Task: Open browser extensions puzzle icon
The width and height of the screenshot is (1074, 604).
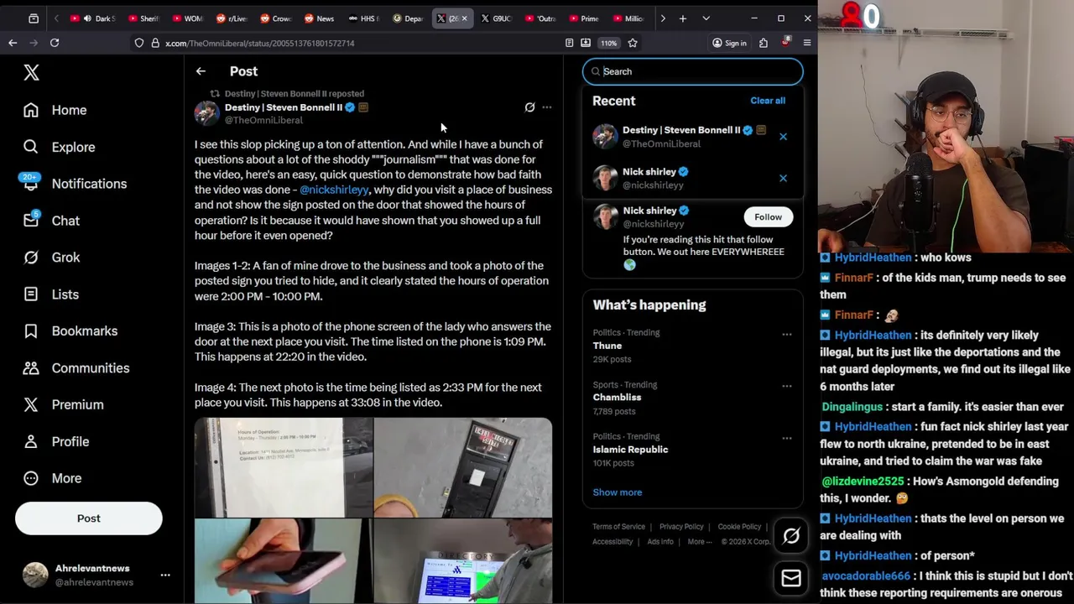Action: [764, 43]
